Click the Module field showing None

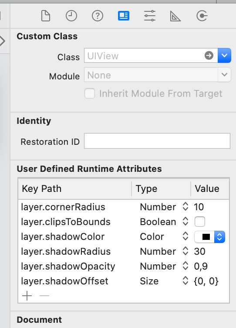(x=151, y=75)
